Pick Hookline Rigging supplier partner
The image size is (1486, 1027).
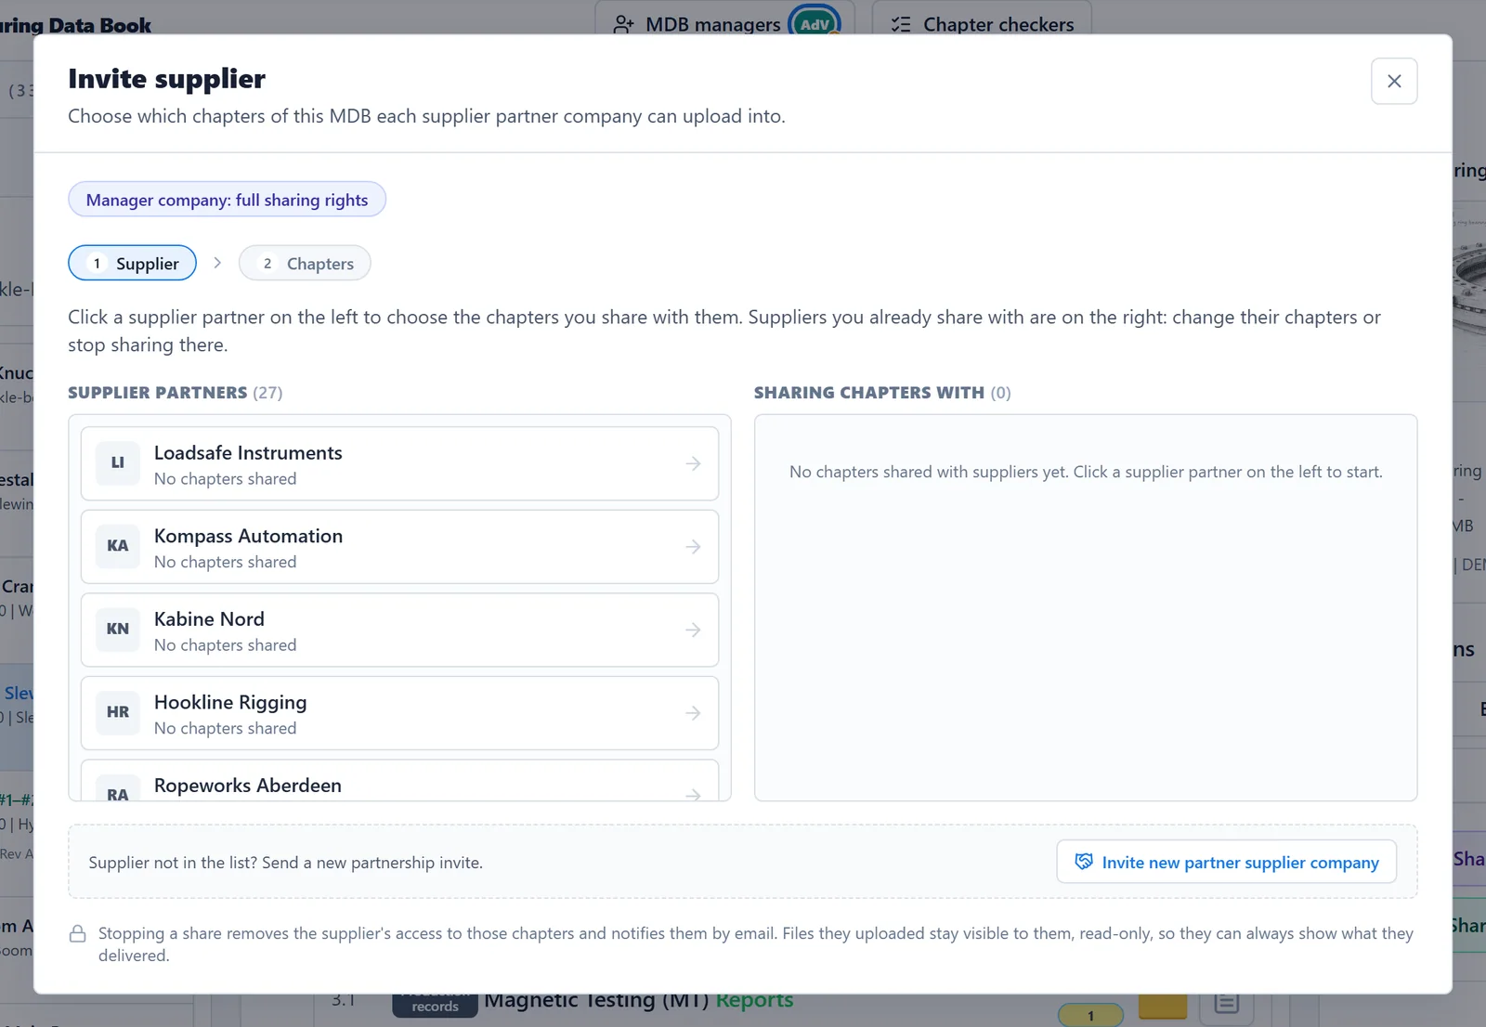(399, 713)
